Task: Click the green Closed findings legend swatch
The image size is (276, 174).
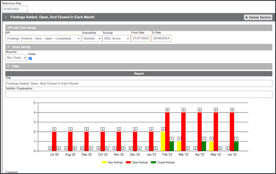Action: (x=154, y=162)
